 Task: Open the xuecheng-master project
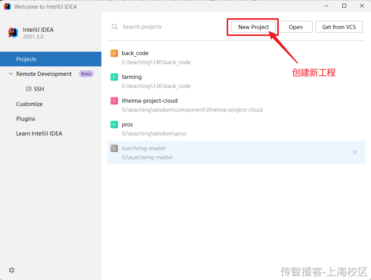[x=144, y=148]
